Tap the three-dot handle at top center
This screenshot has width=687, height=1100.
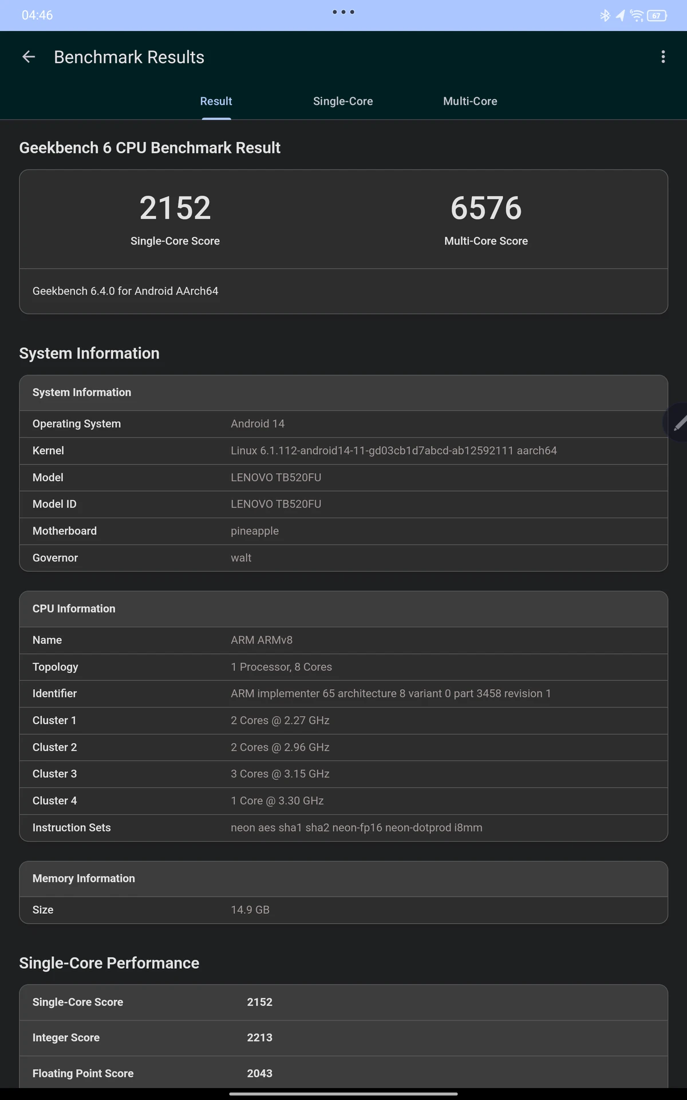(x=343, y=11)
